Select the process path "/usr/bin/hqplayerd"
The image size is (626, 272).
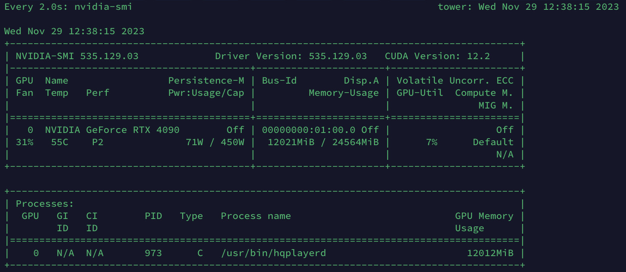coord(273,253)
